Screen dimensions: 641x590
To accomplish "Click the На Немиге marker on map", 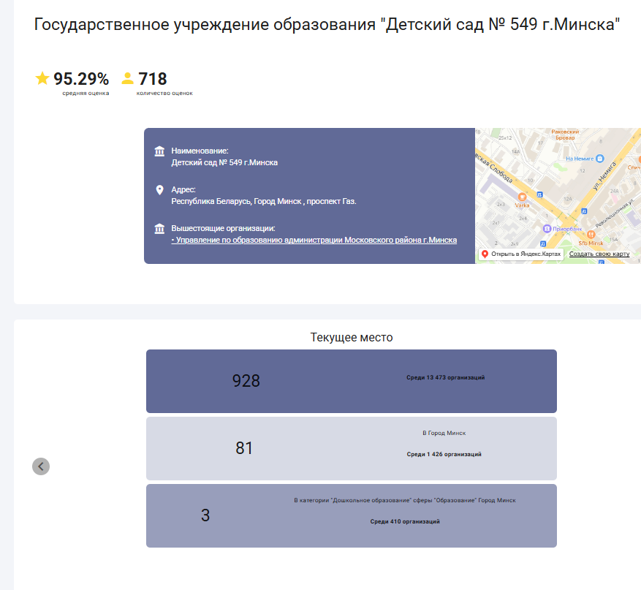I will pyautogui.click(x=600, y=158).
